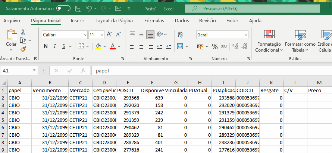332x153 pixels.
Task: Open the cell borders dropdown arrow
Action: pyautogui.click(x=87, y=46)
